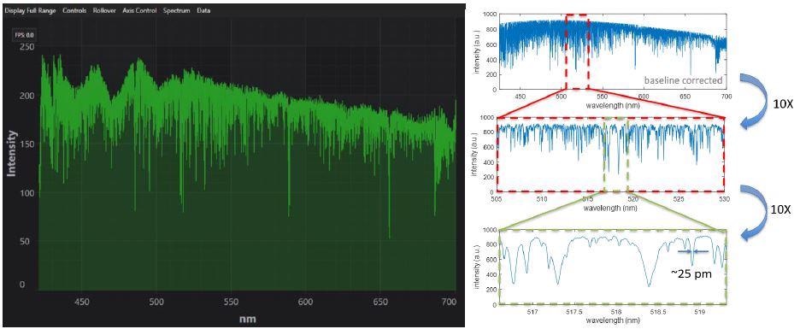Open the Spectrum menu
This screenshot has width=800, height=329.
[176, 10]
